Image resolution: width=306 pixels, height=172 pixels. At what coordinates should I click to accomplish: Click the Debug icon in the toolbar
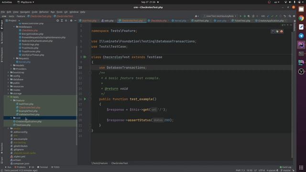(x=245, y=16)
